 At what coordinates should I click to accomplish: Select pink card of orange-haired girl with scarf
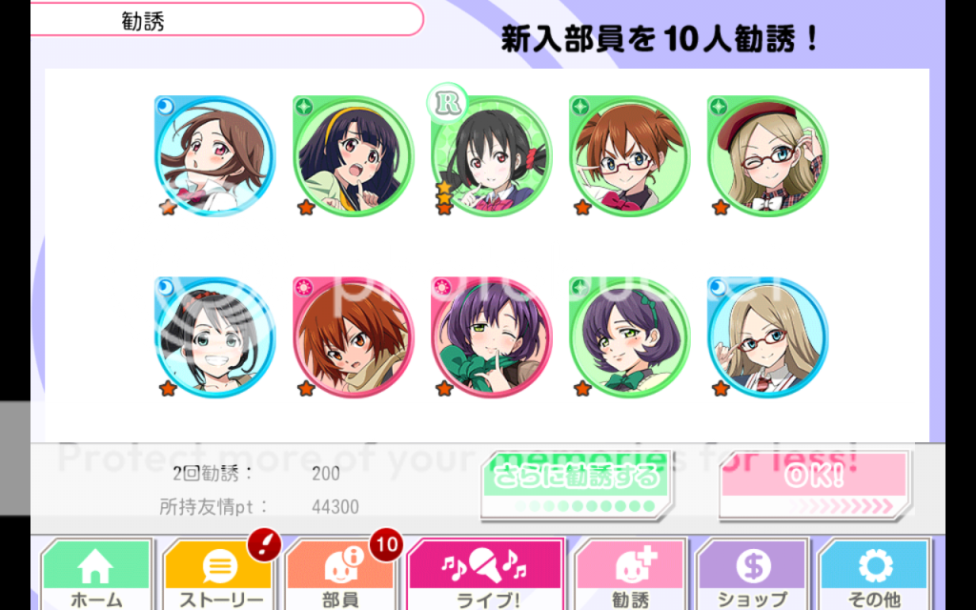click(x=353, y=337)
